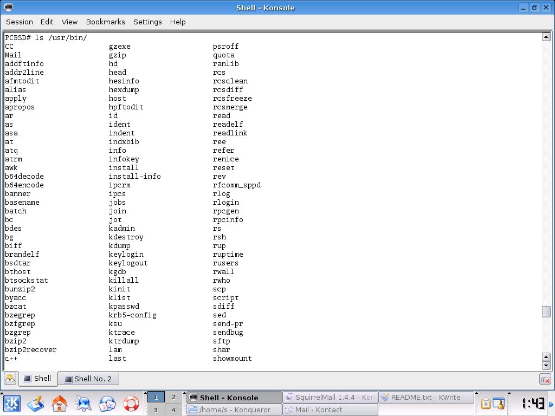Click the 'hexdump' entry in terminal output
The image size is (555, 416).
tap(124, 89)
